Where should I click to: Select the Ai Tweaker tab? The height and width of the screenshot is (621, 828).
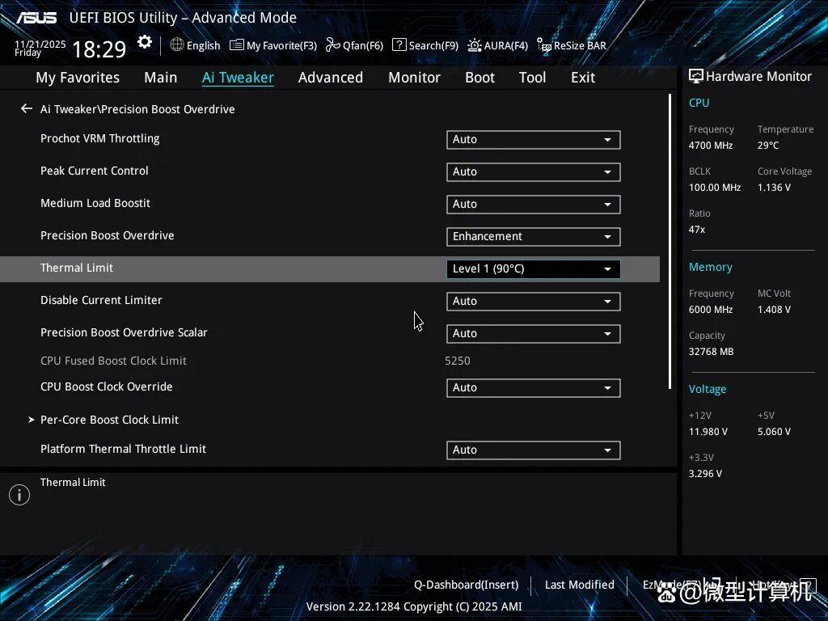tap(238, 78)
